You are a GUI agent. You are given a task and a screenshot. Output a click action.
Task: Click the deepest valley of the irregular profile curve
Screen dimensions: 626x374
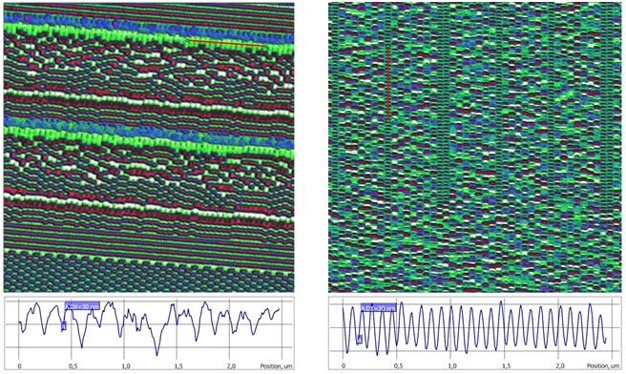click(x=156, y=355)
